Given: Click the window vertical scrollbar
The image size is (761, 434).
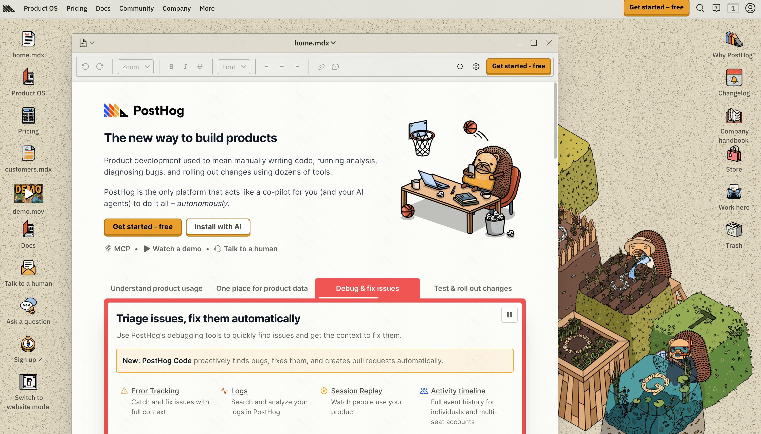Looking at the screenshot, I should click(x=555, y=121).
